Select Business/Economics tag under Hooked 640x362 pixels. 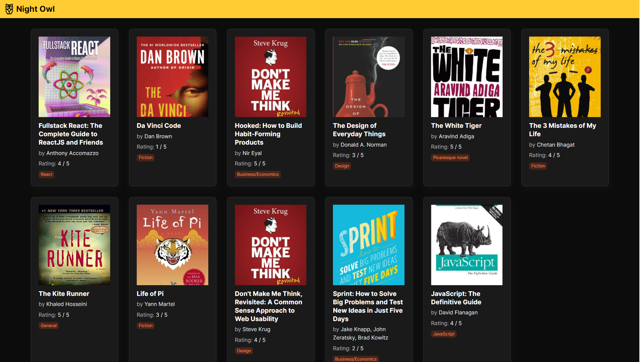click(x=258, y=174)
